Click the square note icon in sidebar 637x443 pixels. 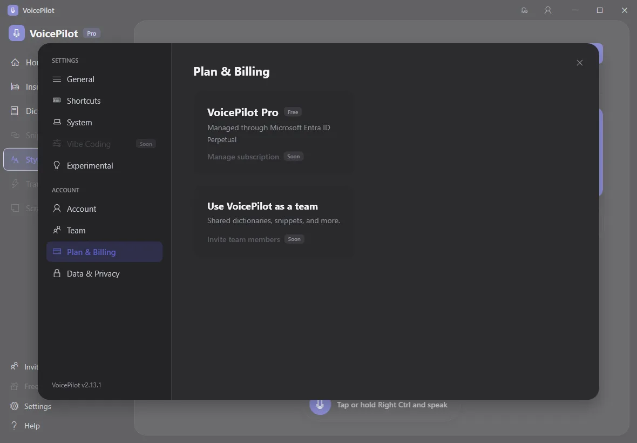[15, 208]
